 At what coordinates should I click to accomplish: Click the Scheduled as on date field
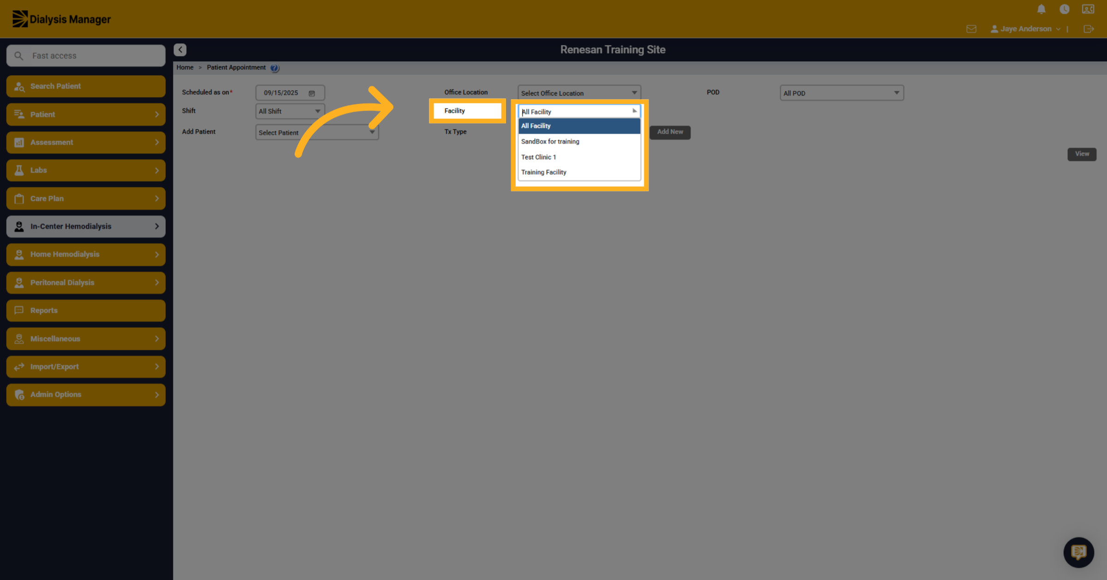click(x=290, y=93)
